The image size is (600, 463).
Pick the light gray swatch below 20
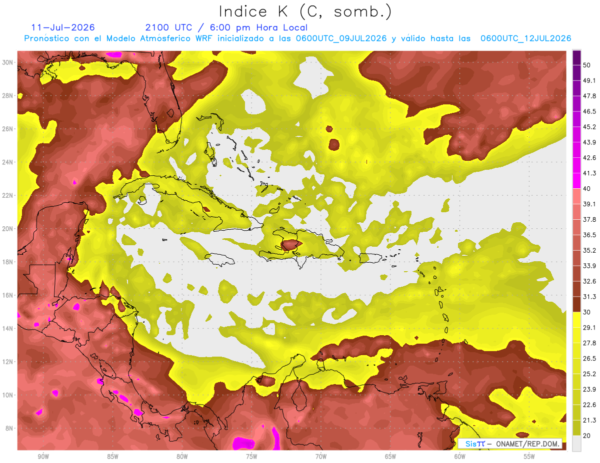point(576,444)
